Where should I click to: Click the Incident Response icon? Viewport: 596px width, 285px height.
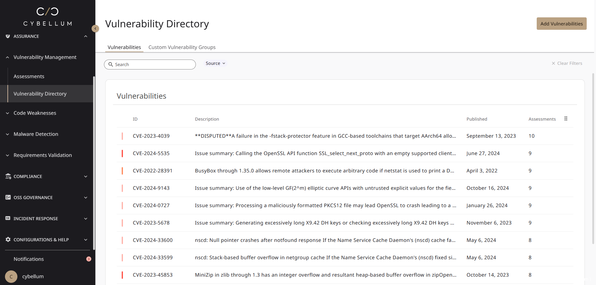pyautogui.click(x=8, y=218)
